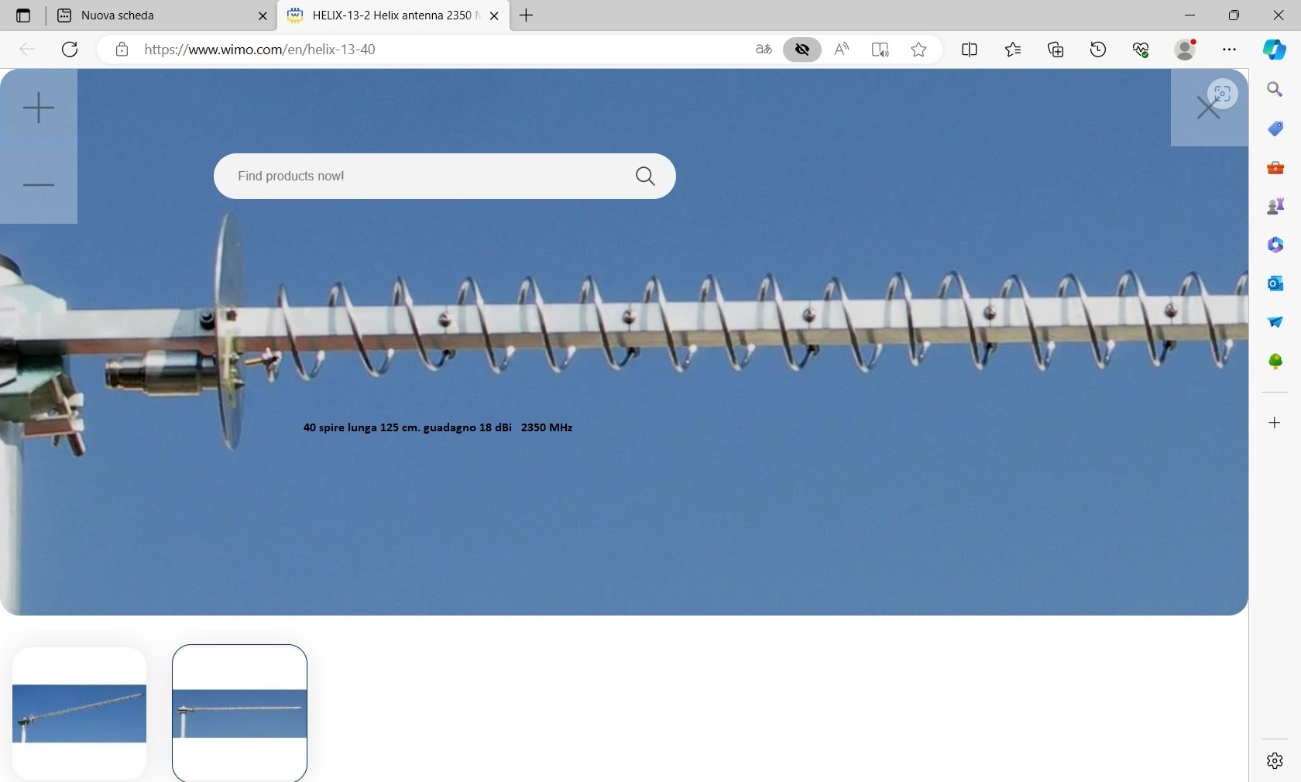Viewport: 1301px width, 782px height.
Task: Zoom in on the antenna image
Action: [x=38, y=108]
